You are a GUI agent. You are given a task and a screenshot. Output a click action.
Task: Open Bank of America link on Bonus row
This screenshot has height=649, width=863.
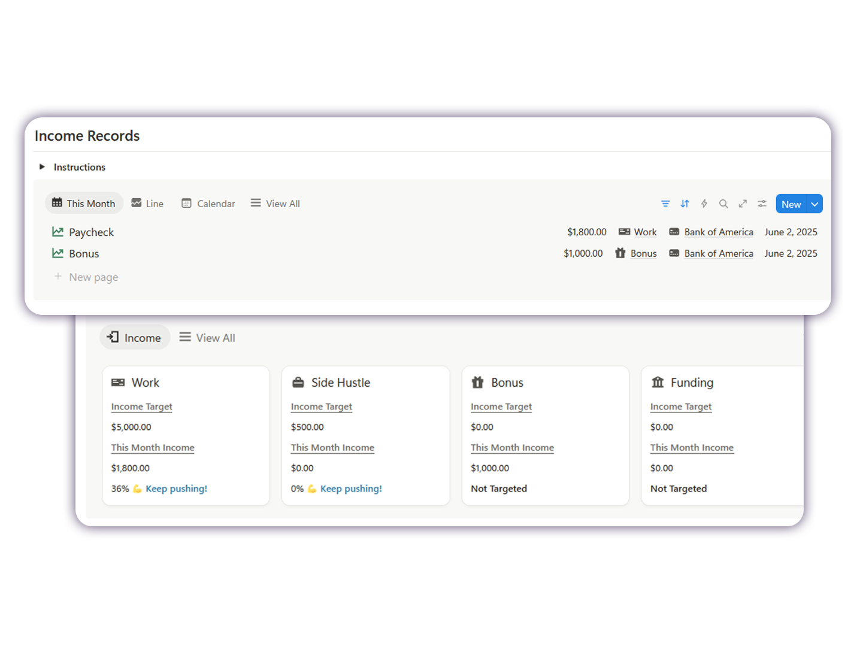pyautogui.click(x=718, y=254)
